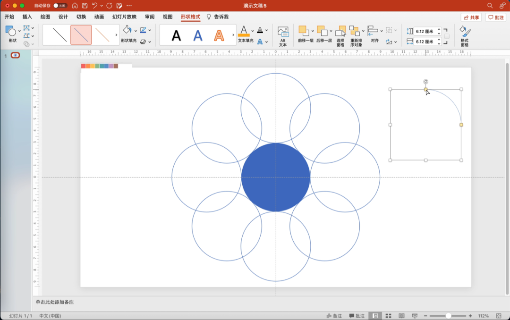The image size is (510, 320).
Task: Open the 插入 ribbon tab
Action: pos(27,17)
